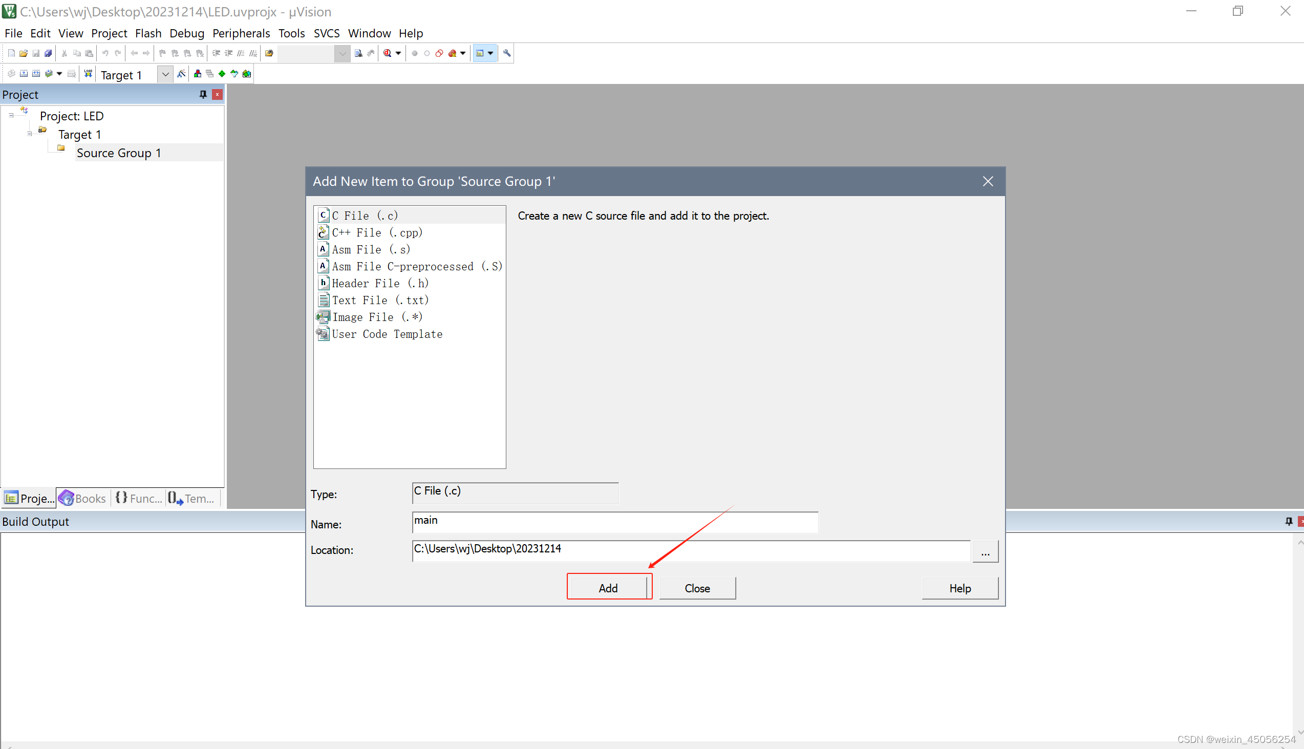Select 'C++ File (.cpp)' in list

pos(377,232)
